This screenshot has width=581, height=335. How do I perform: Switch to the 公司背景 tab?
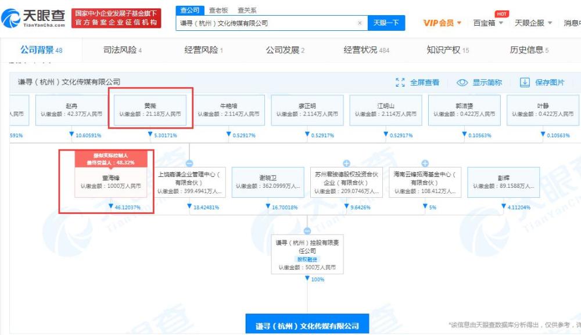pyautogui.click(x=41, y=49)
